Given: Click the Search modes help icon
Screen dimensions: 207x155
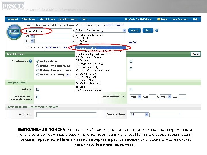Looking at the screenshot, I should (x=30, y=61).
